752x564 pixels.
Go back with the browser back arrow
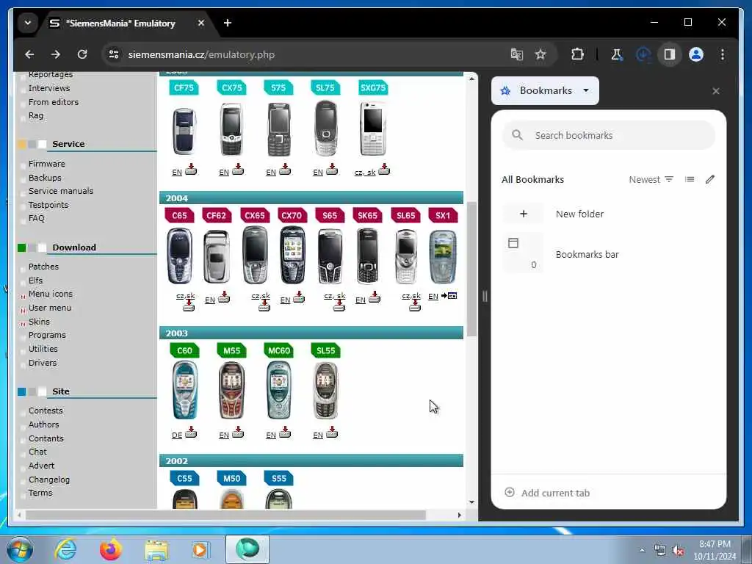click(29, 54)
